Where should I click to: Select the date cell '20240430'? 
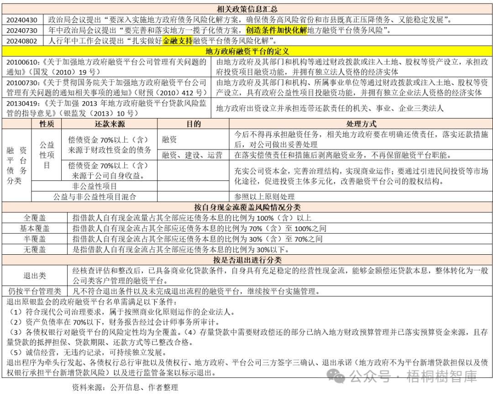(x=22, y=20)
